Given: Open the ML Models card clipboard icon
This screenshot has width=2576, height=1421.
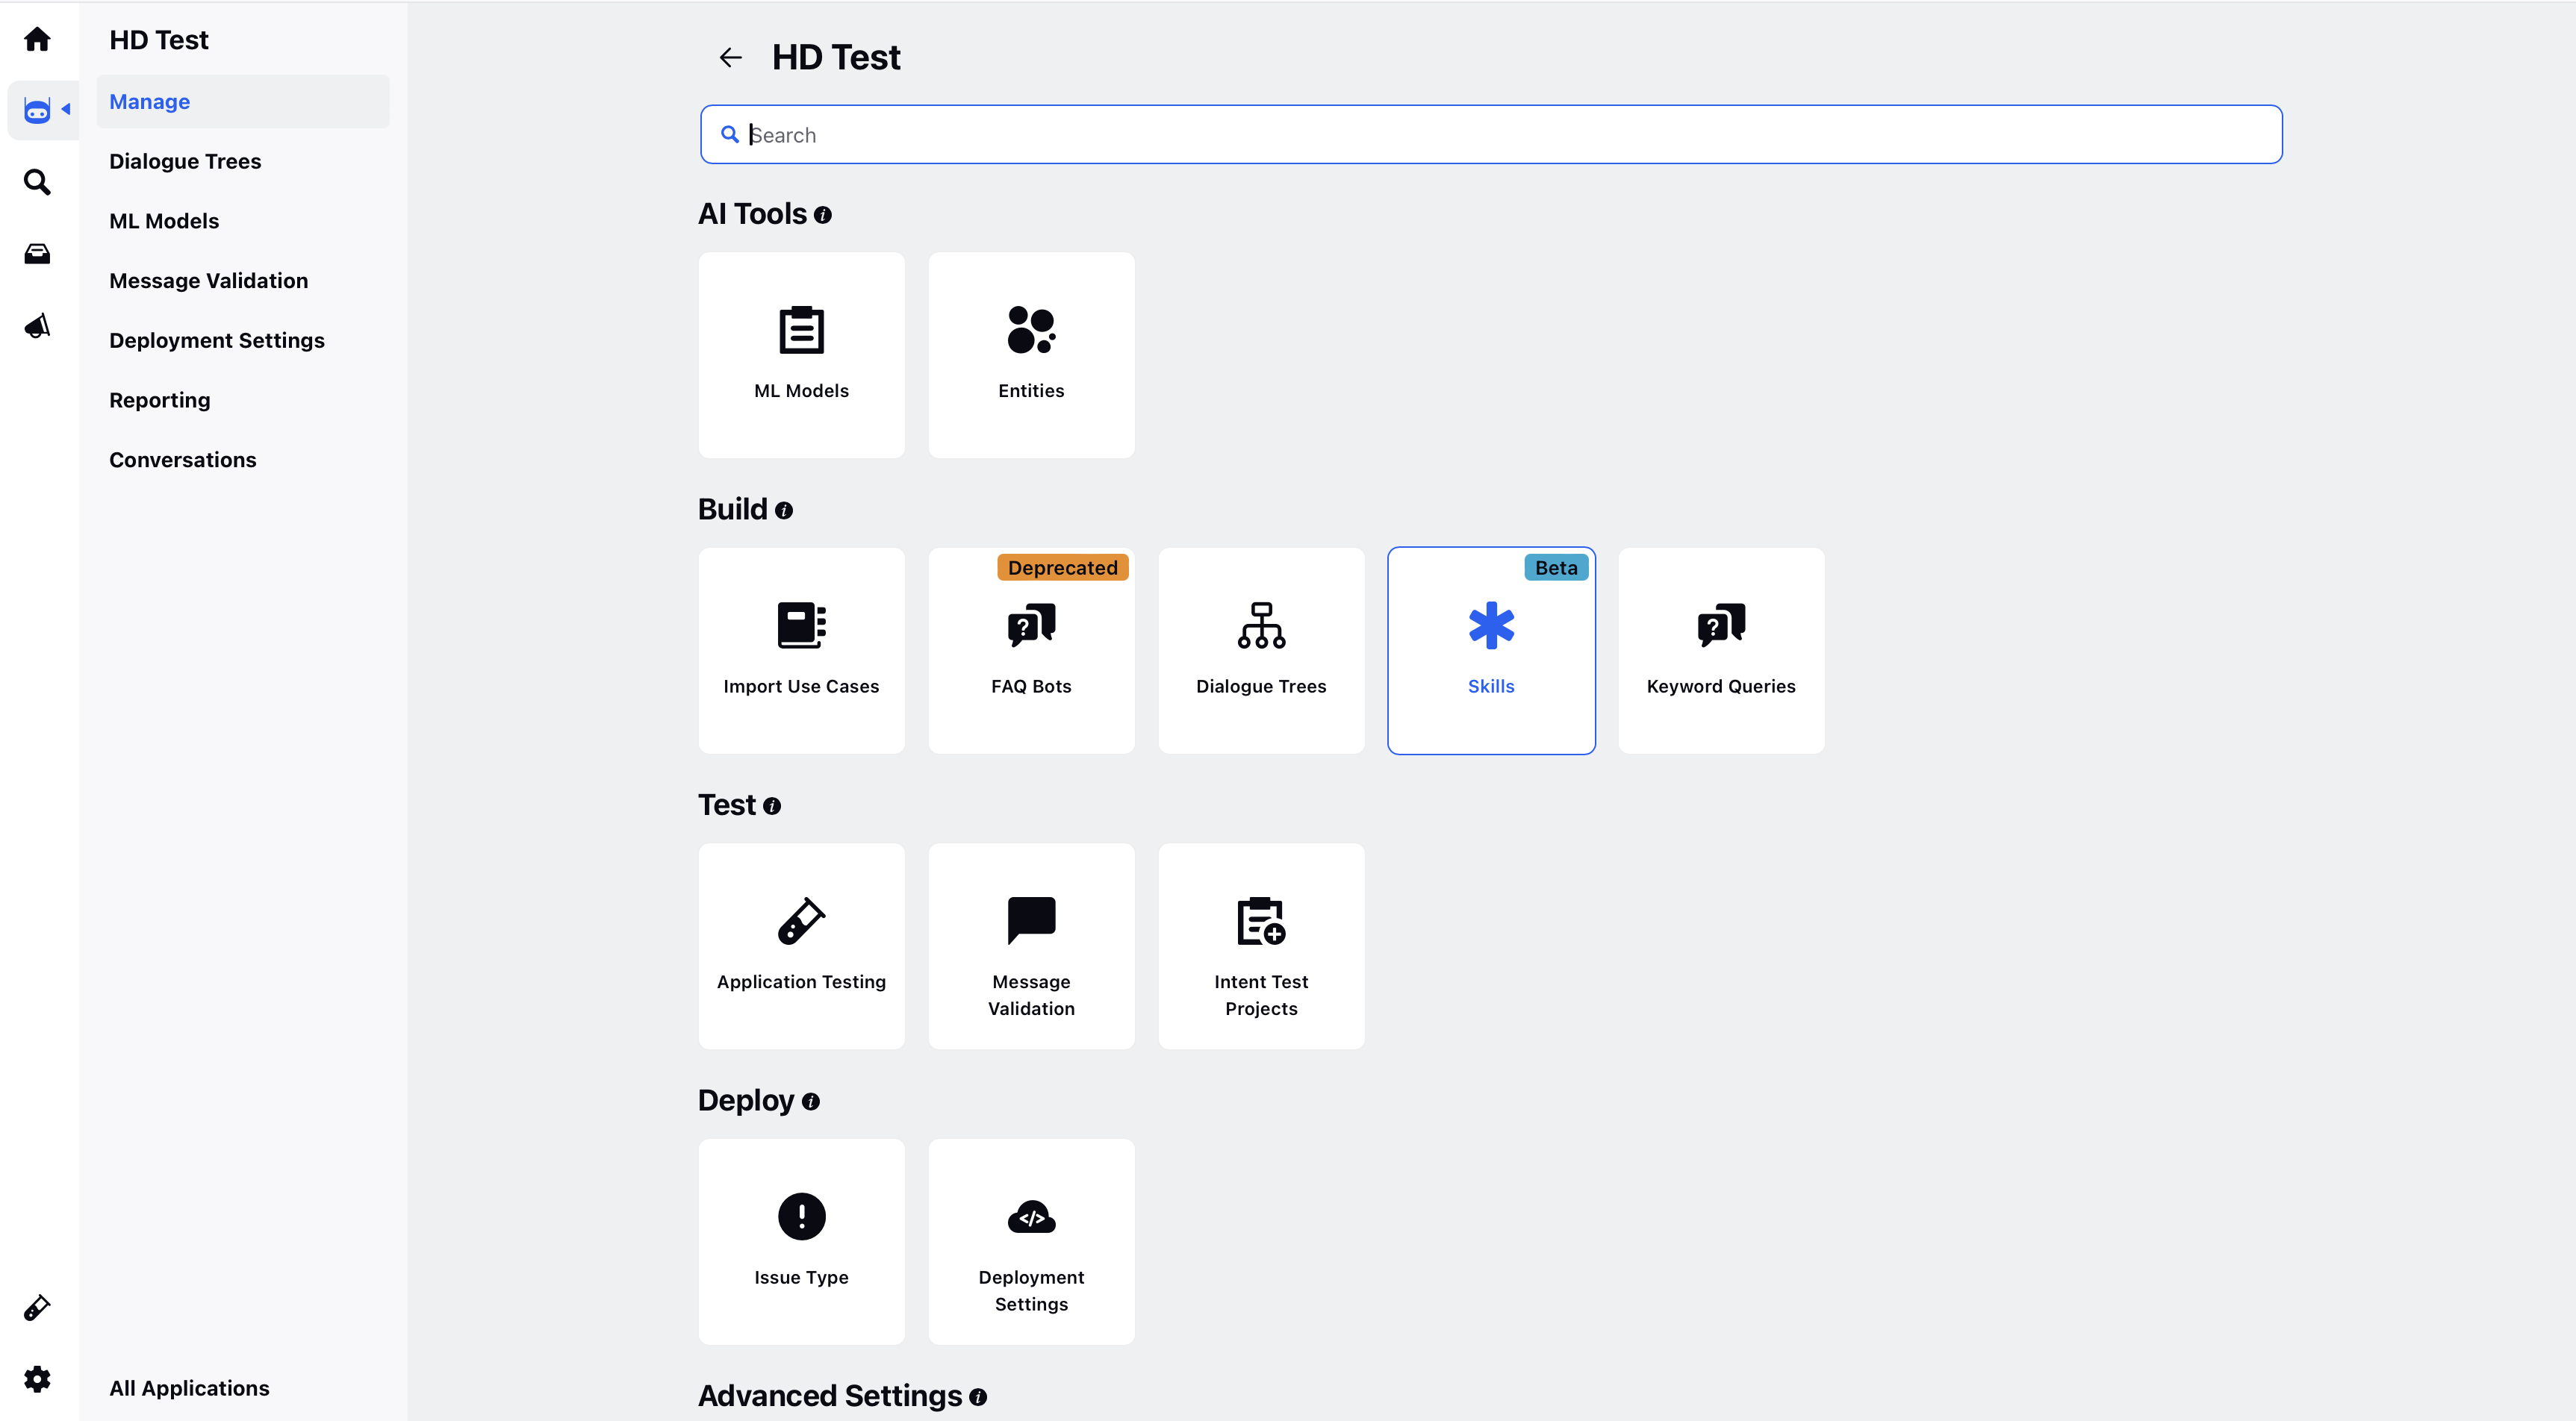Looking at the screenshot, I should click(802, 330).
